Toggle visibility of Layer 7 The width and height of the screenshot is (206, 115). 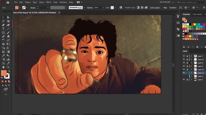184,56
